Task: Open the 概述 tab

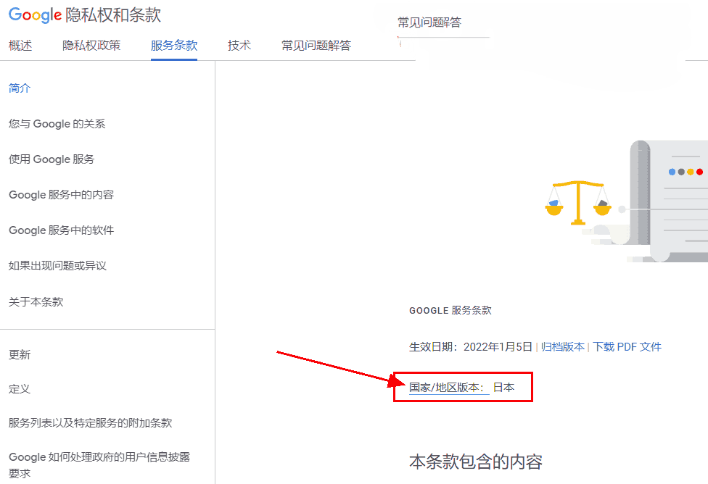Action: [x=20, y=46]
